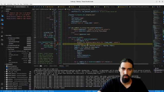The image size is (164, 92).
Task: Toggle the arrow_writer.py breakpoint checkbox
Action: tap(7, 77)
